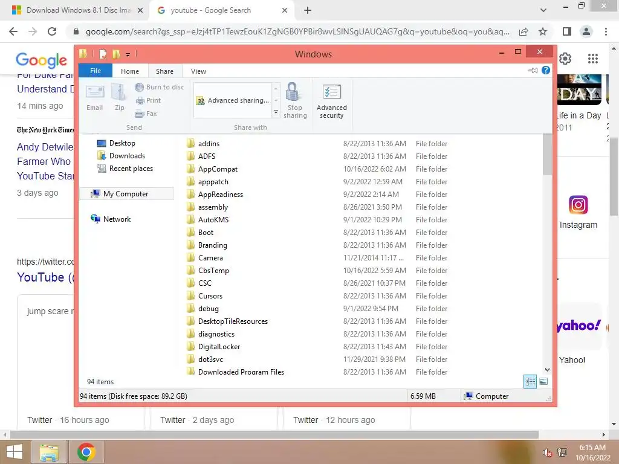
Task: Click the Windows Start button
Action: pos(15,452)
